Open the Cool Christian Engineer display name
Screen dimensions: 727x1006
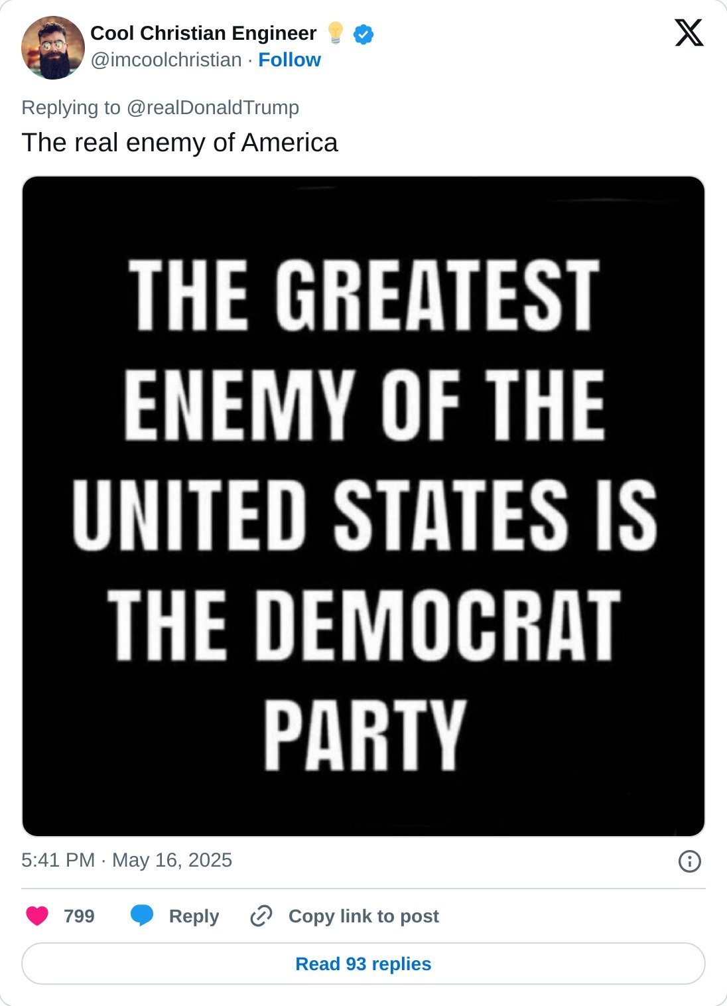(x=203, y=33)
